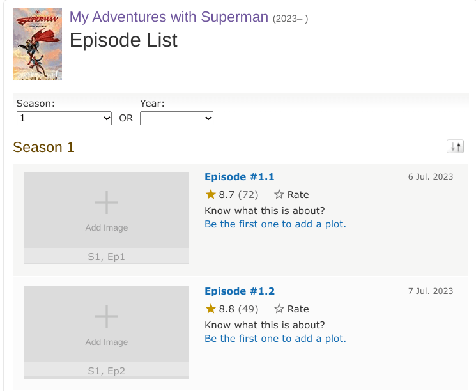Click the S1, Ep1 caption label
Image resolution: width=476 pixels, height=391 pixels.
click(107, 257)
